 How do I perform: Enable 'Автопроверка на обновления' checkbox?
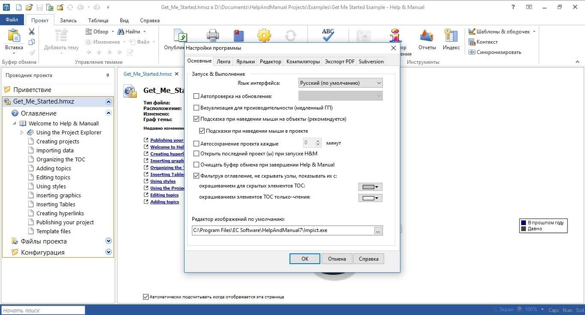(197, 96)
